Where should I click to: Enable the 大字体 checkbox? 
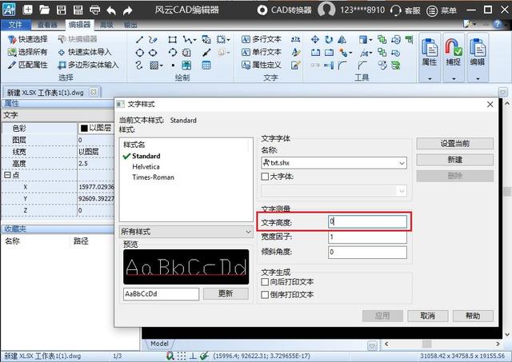click(x=265, y=177)
